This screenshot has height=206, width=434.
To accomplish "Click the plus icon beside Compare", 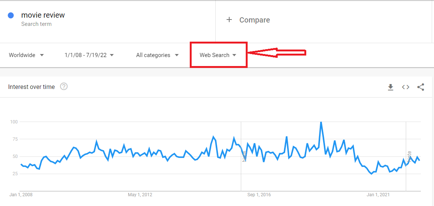I will [x=229, y=20].
